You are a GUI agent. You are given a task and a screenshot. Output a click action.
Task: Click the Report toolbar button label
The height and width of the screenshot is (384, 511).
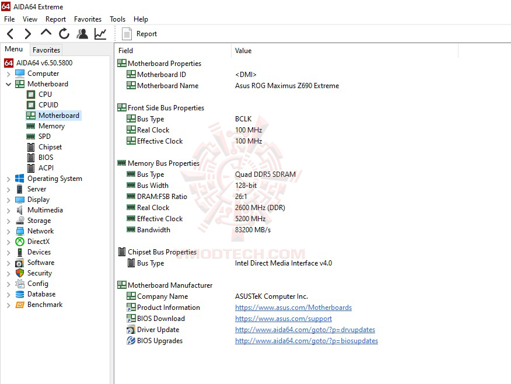click(146, 34)
